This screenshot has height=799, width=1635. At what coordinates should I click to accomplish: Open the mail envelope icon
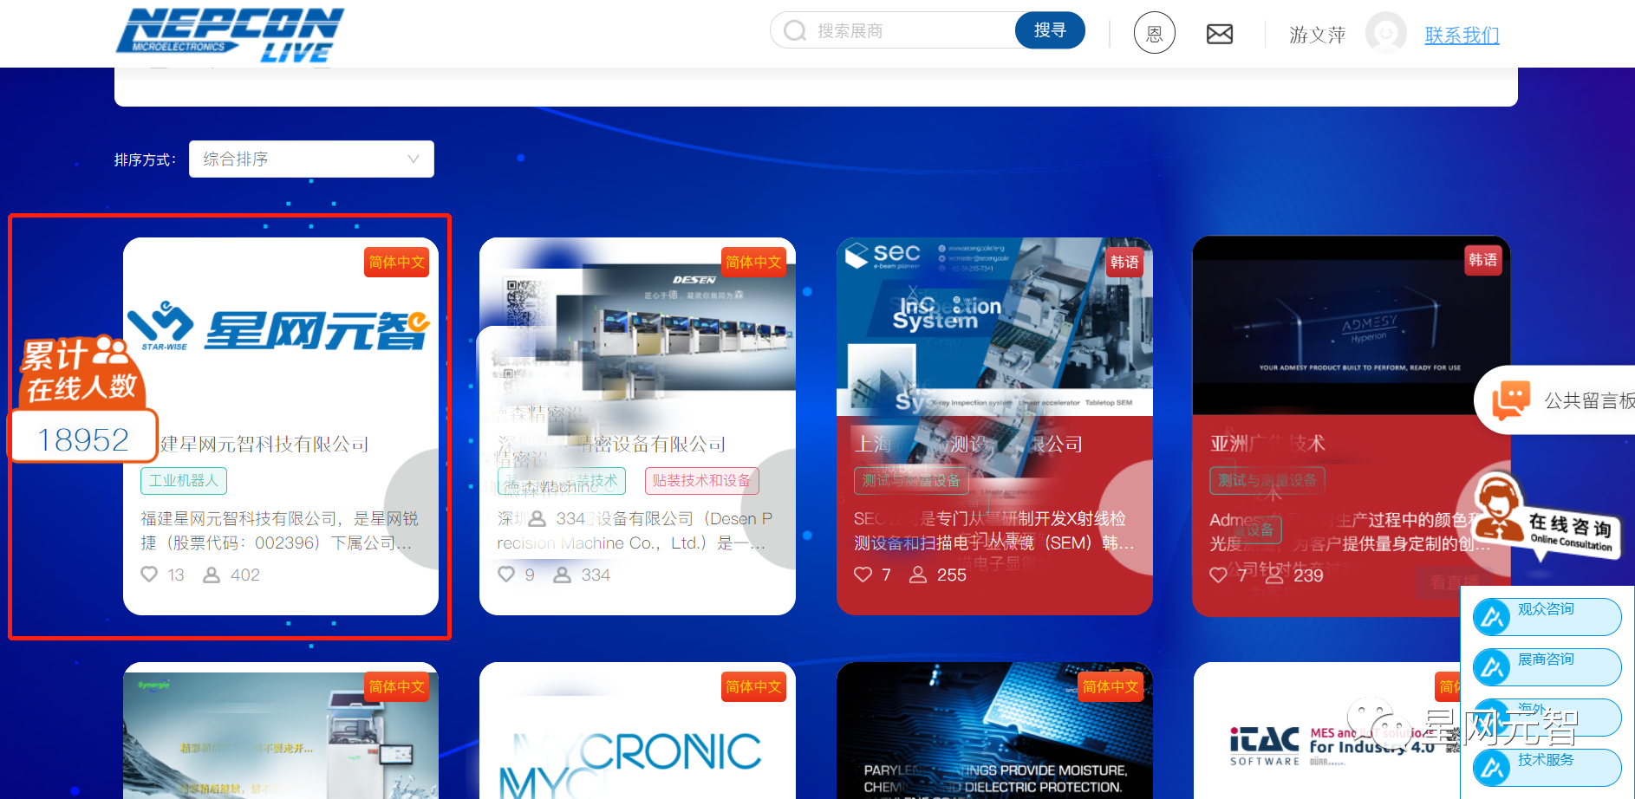[1220, 34]
